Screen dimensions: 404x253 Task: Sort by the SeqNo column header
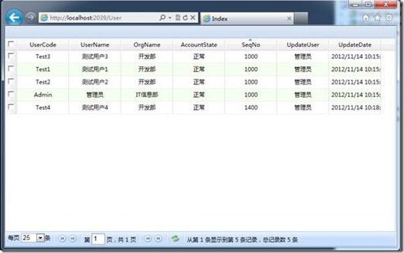coord(251,45)
